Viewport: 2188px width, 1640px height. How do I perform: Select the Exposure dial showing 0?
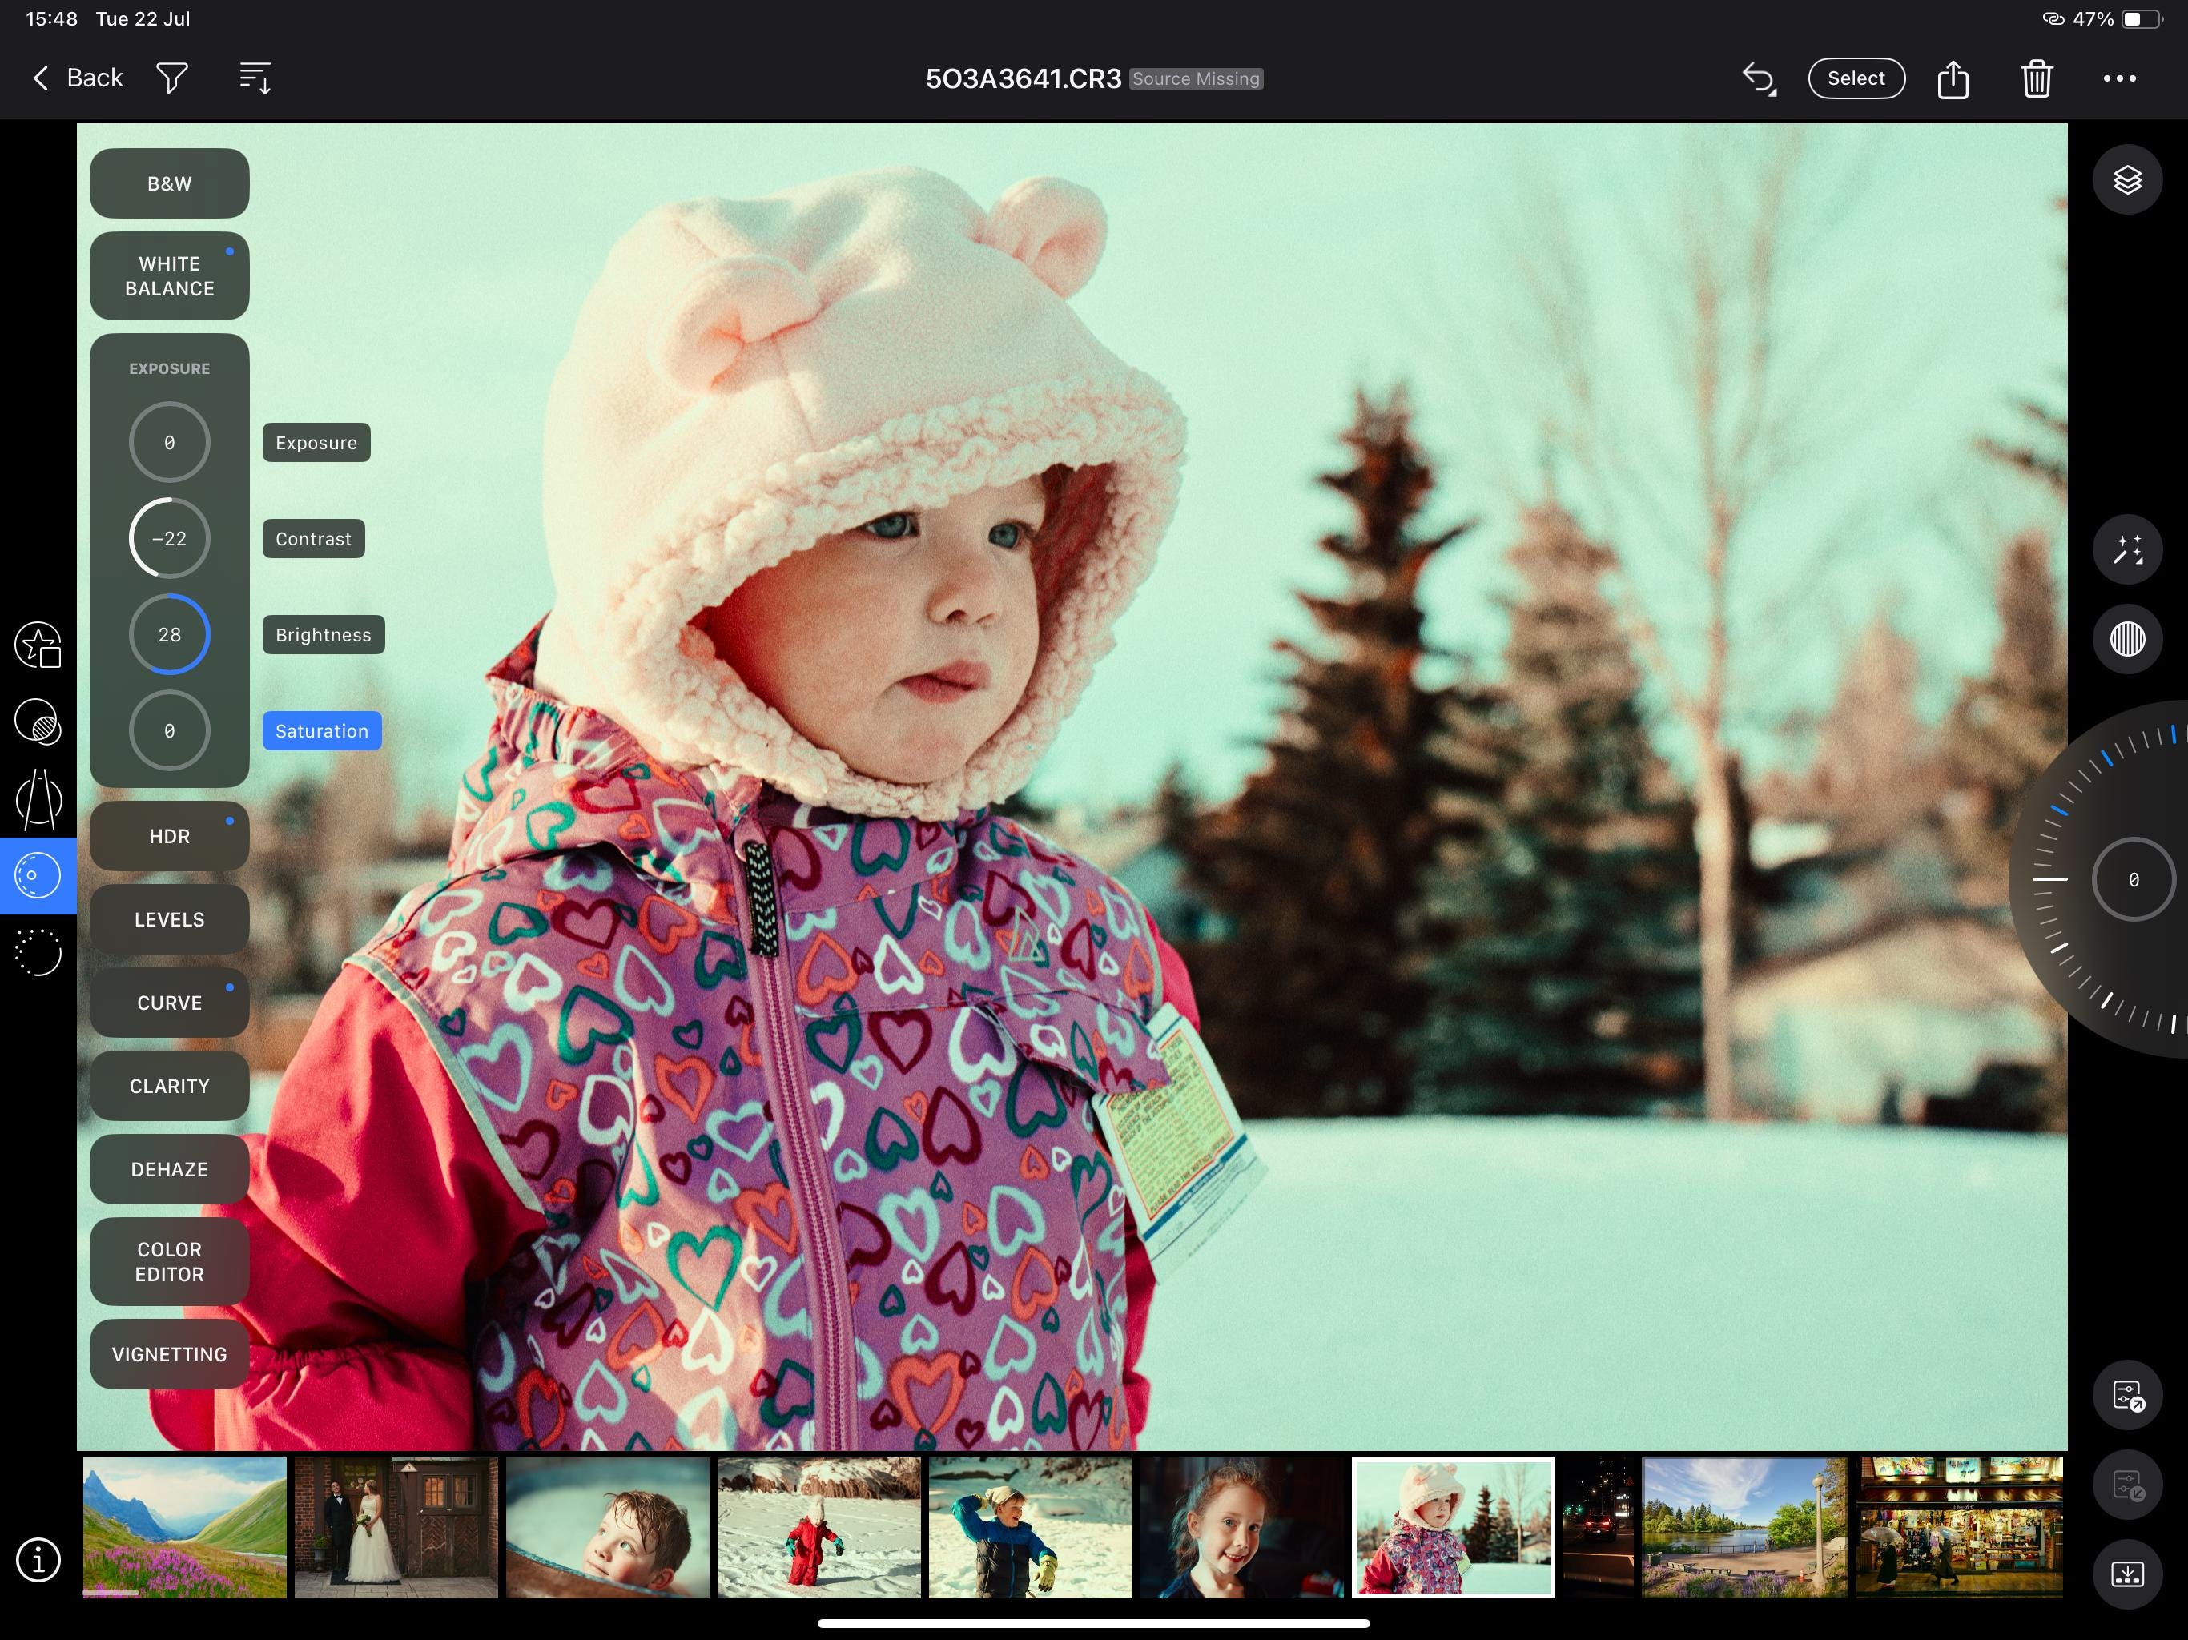click(x=169, y=442)
